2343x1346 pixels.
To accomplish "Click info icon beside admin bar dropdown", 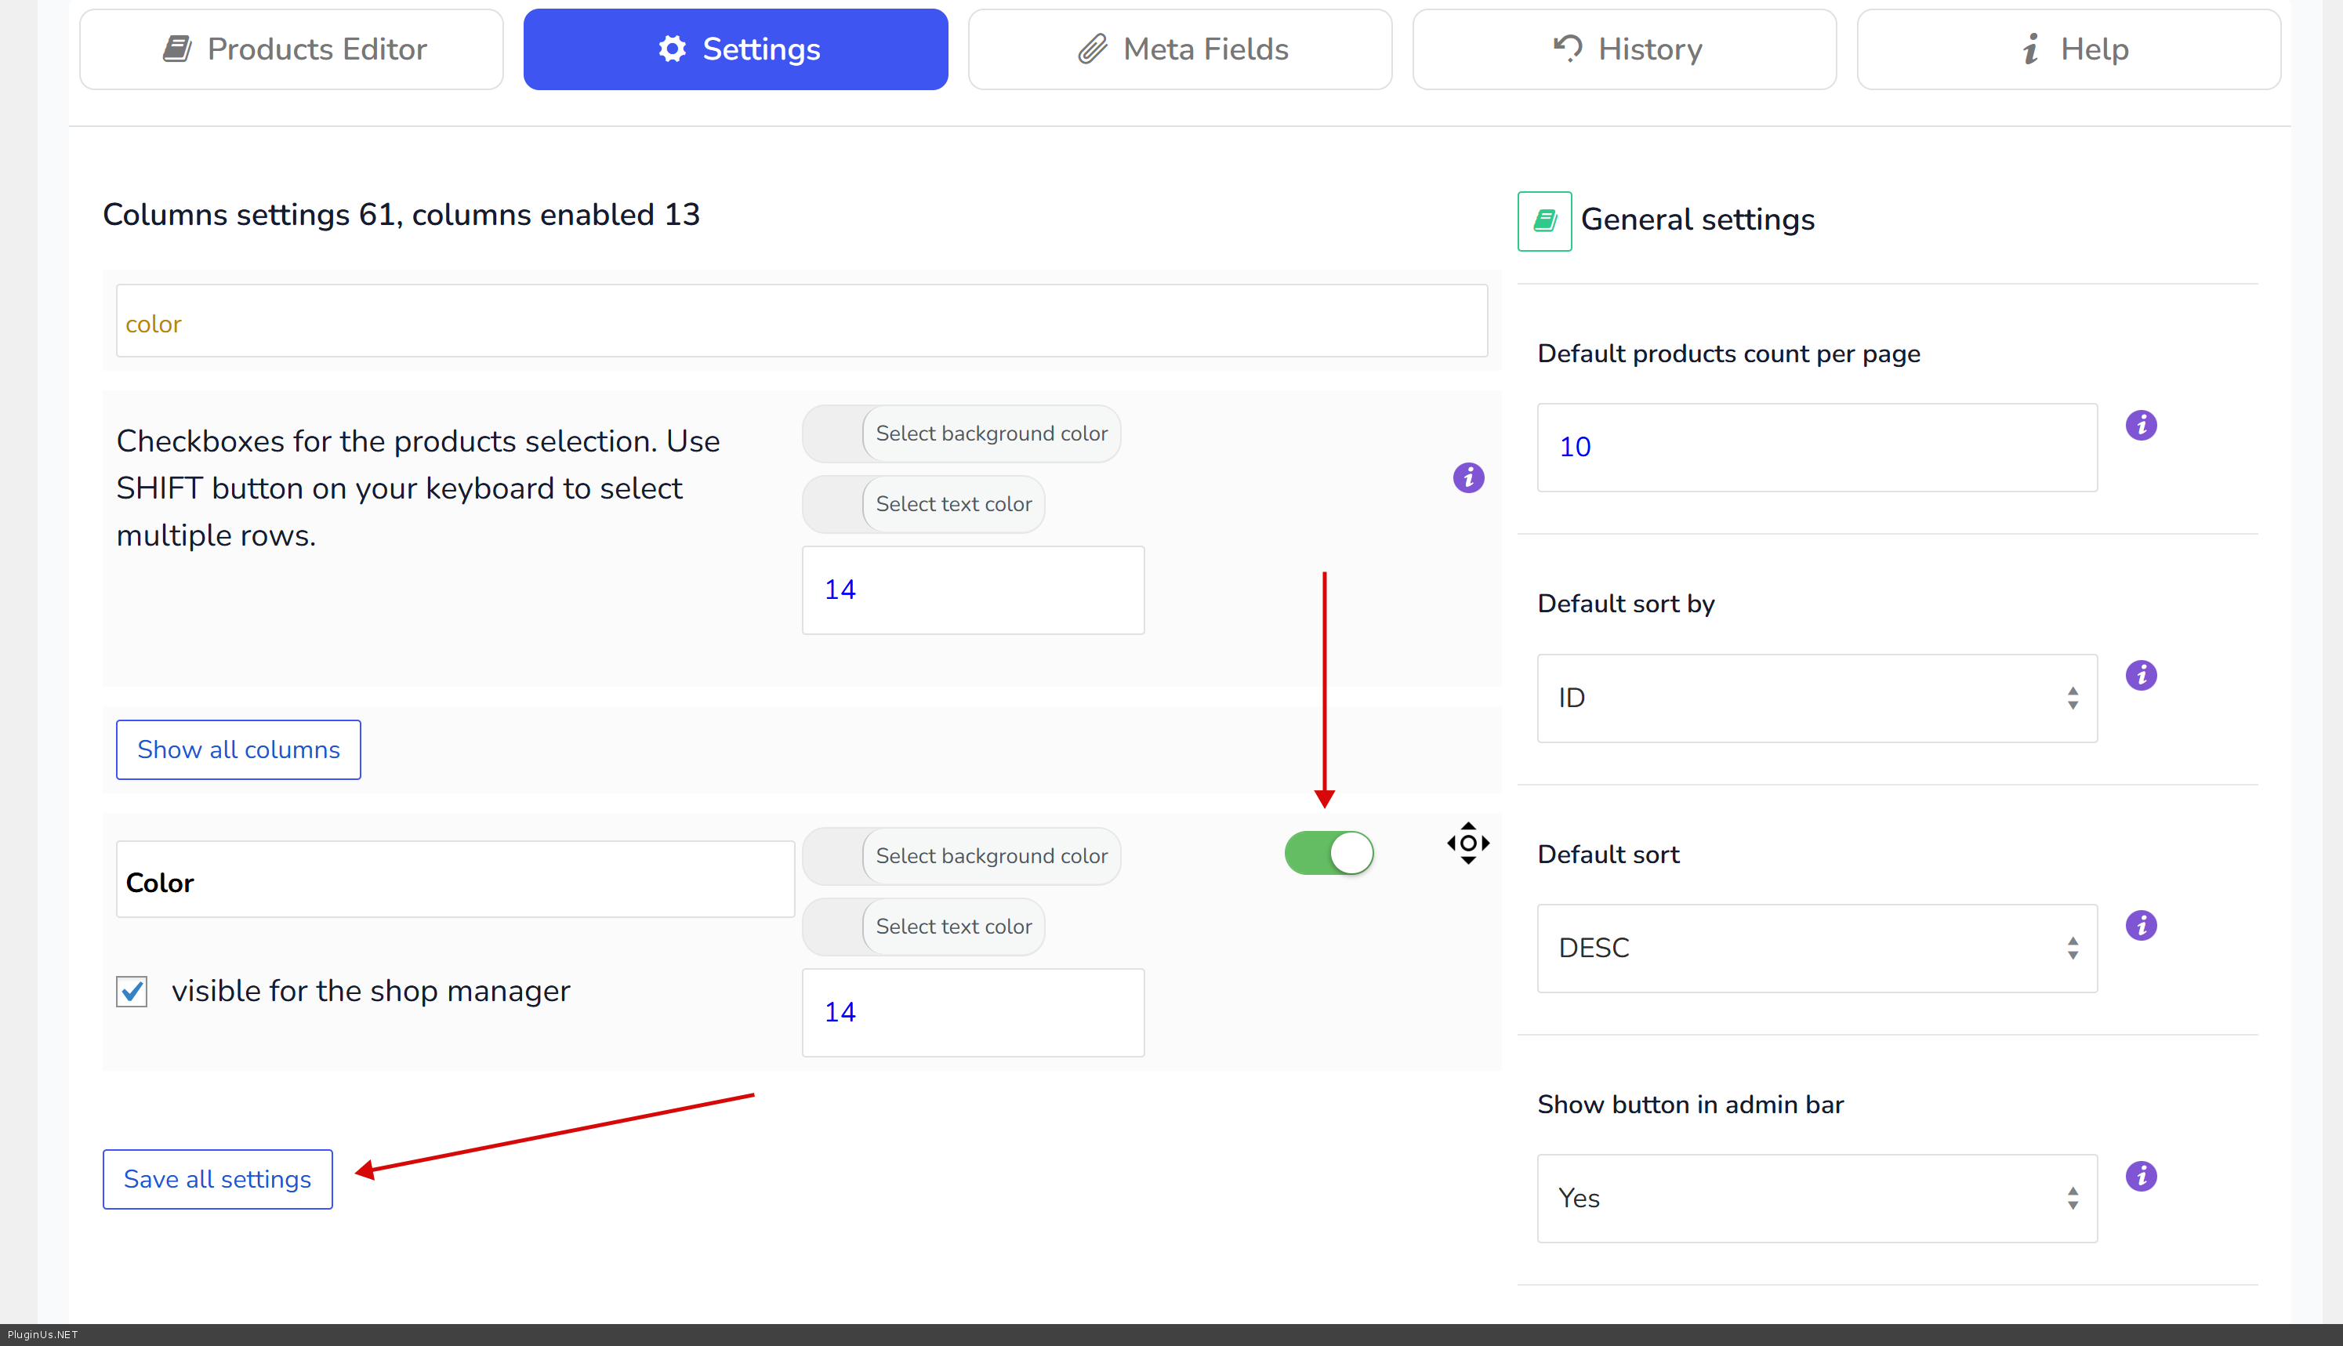I will tap(2141, 1176).
